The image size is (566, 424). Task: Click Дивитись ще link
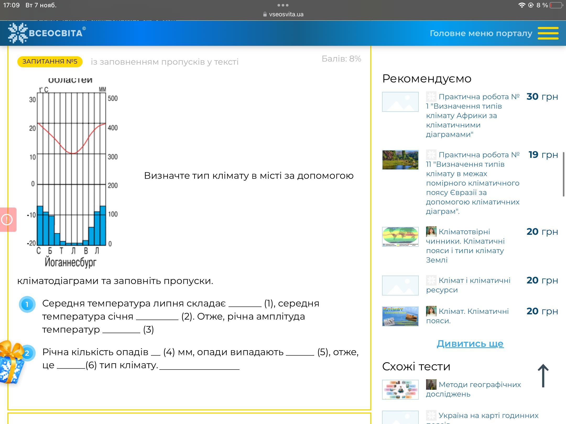[470, 343]
